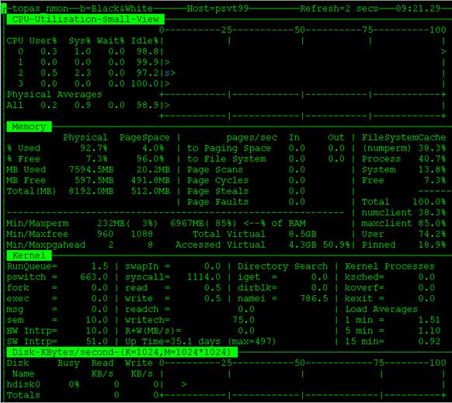
Task: Click the 'to Paging Space' label
Action: coord(229,148)
